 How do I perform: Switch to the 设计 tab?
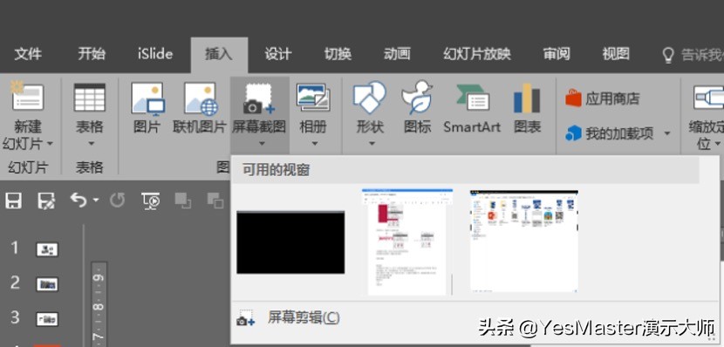(278, 54)
